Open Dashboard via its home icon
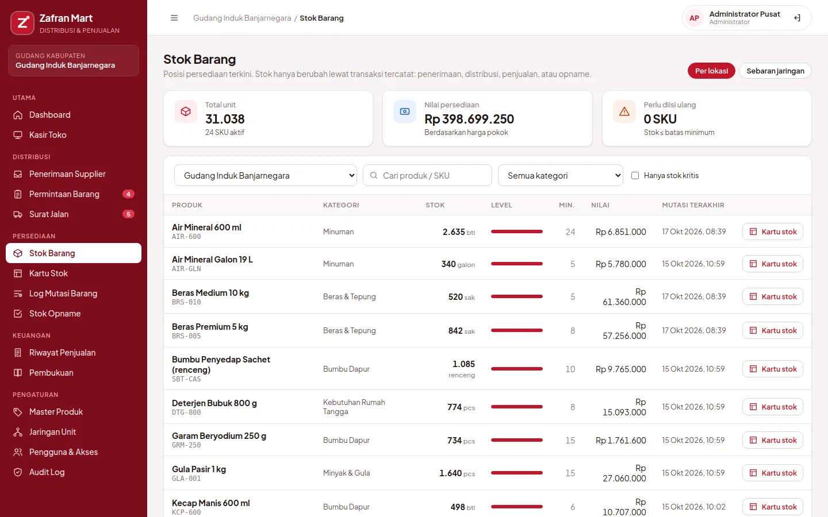This screenshot has height=517, width=828. (x=18, y=115)
